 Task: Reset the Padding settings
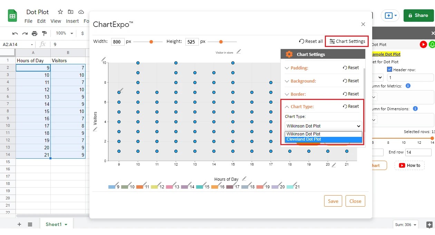tap(351, 68)
